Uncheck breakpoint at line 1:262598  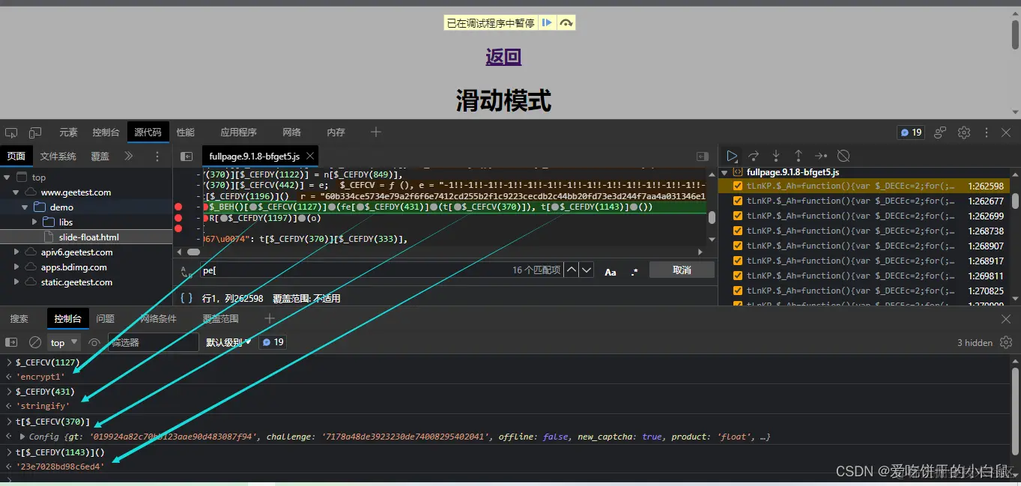click(x=738, y=186)
